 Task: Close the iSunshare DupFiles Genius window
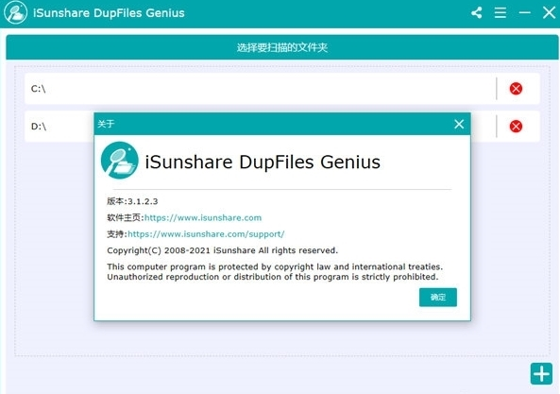(549, 13)
